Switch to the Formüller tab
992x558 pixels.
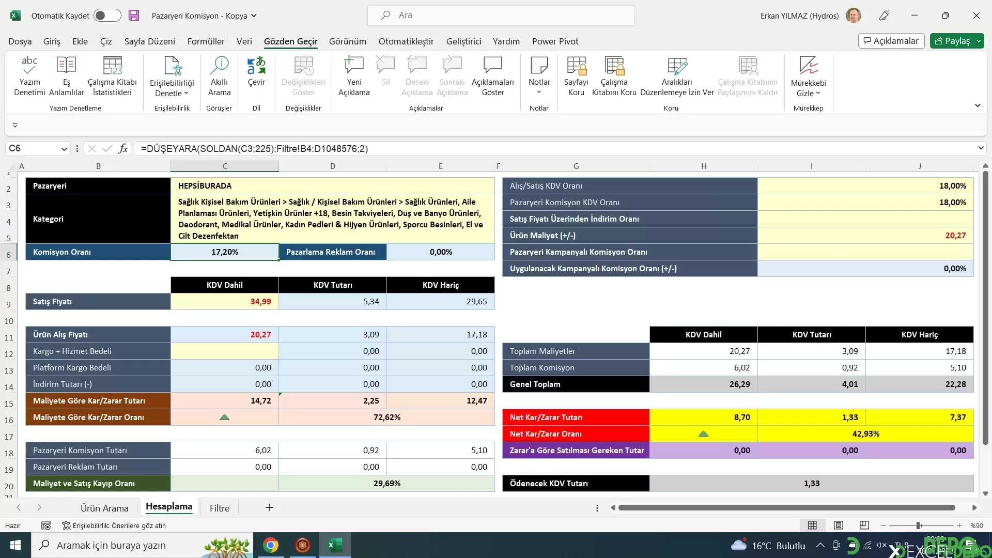point(206,41)
